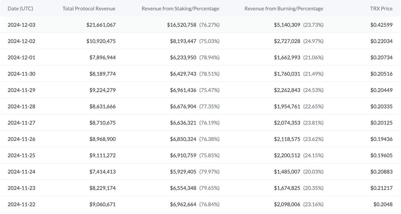Select total revenue value $8,968,900

(103, 139)
